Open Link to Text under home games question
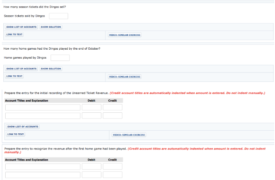 [x=14, y=76]
